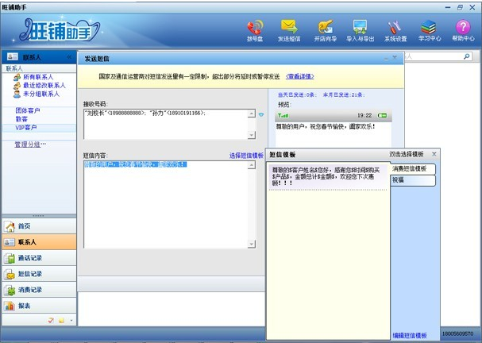
Task: Click the 查看详情 link
Action: click(299, 76)
